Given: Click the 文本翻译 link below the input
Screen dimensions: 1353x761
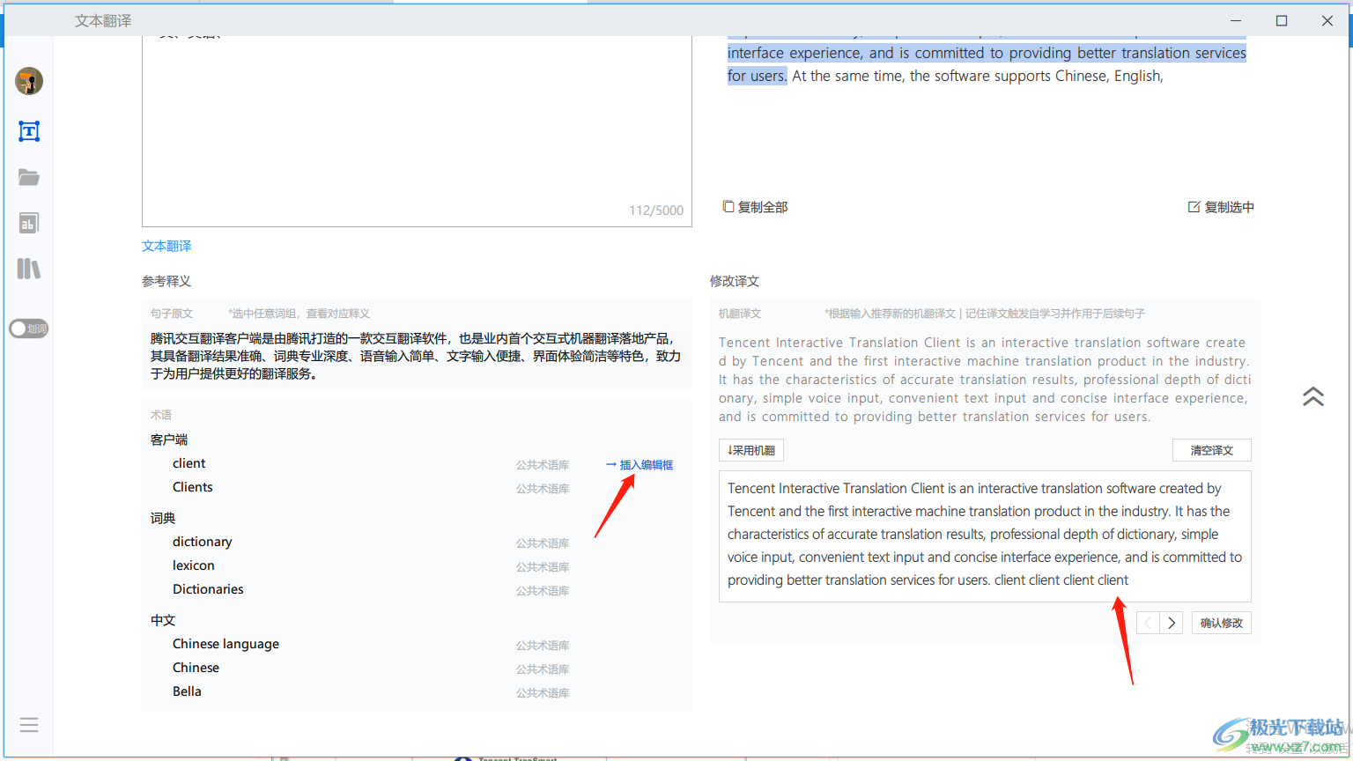Looking at the screenshot, I should [166, 246].
